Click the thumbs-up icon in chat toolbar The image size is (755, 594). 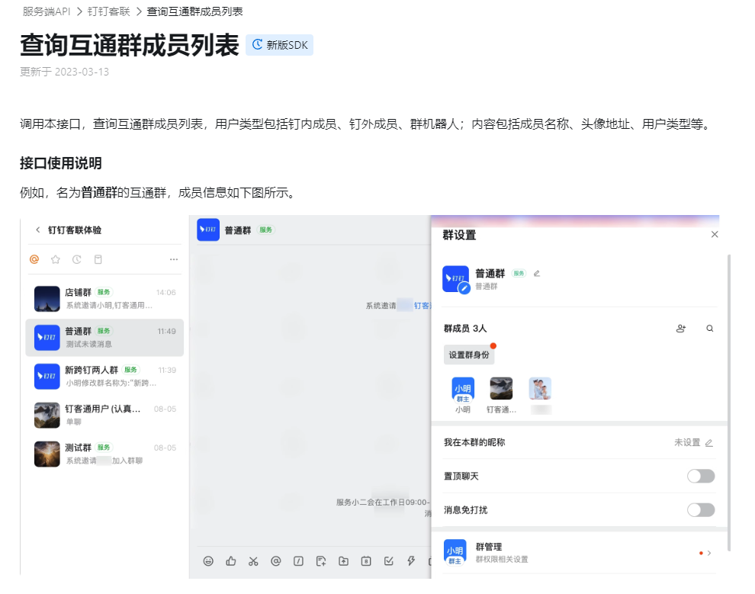point(230,560)
